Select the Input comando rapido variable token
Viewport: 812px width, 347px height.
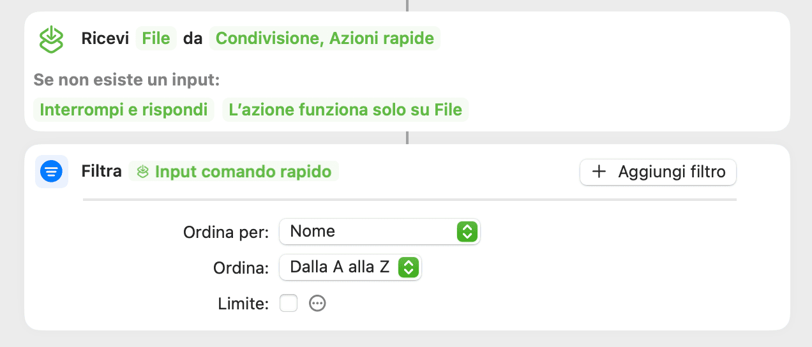point(234,172)
